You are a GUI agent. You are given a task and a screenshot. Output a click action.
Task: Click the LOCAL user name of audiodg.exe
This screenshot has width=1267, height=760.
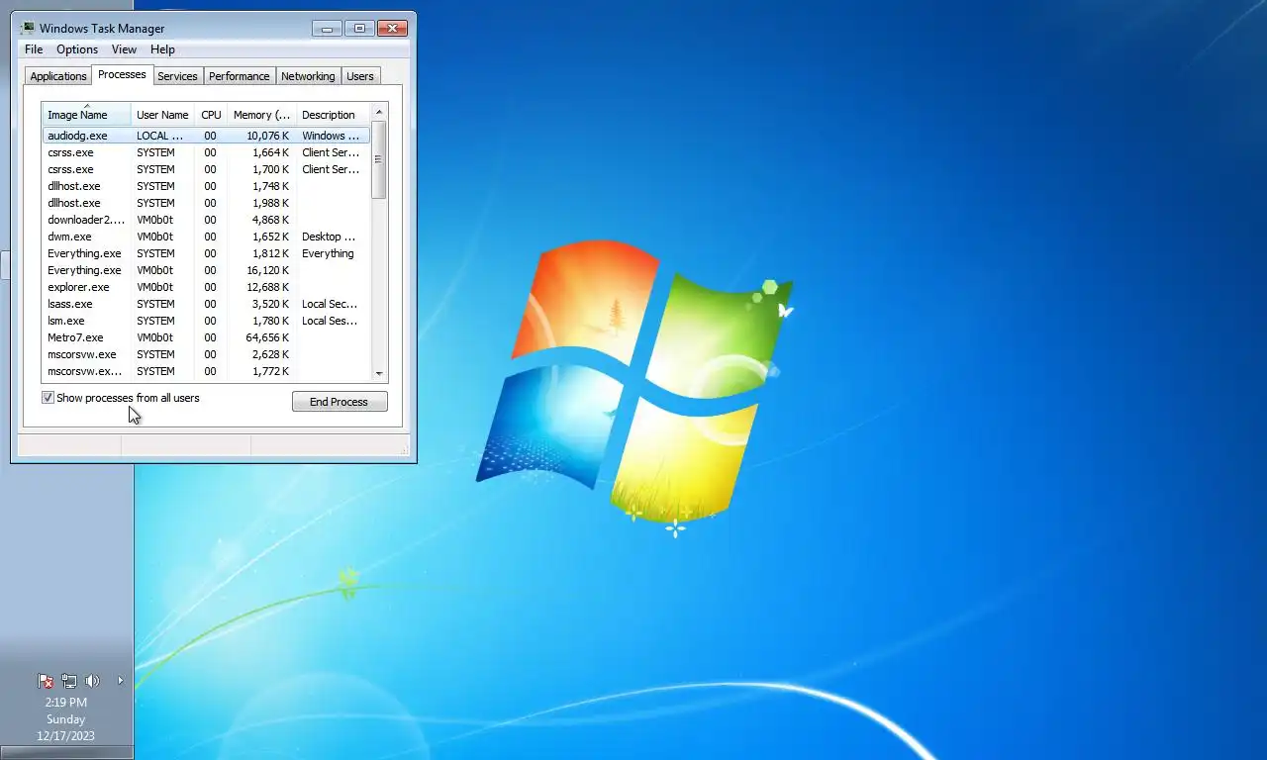click(160, 136)
